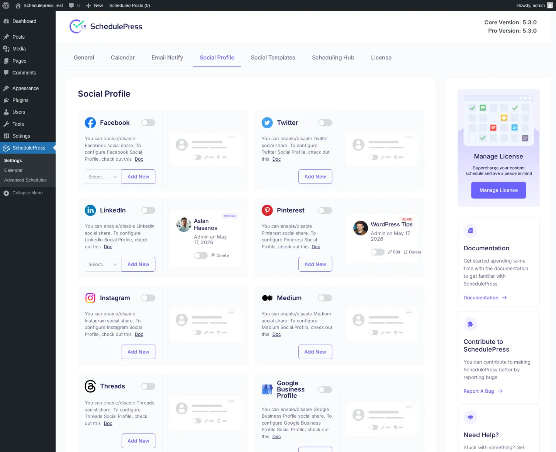Open the Doc link in Facebook description
This screenshot has height=452, width=556.
(x=139, y=159)
